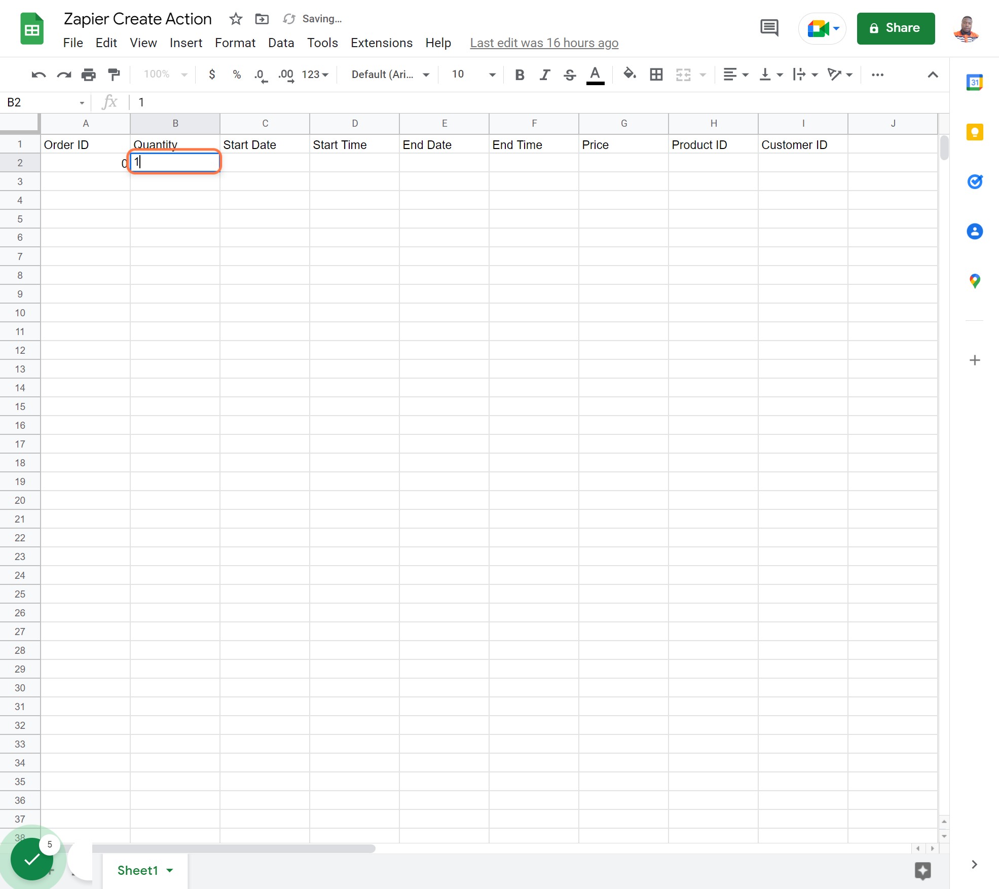Open the Edit menu
999x889 pixels.
(106, 43)
